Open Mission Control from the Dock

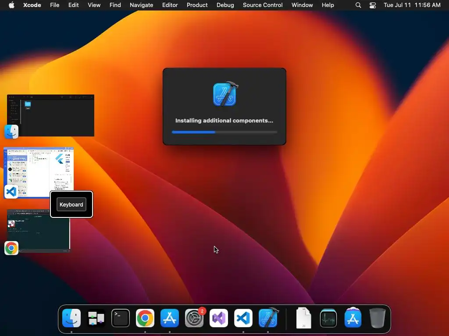[96, 318]
